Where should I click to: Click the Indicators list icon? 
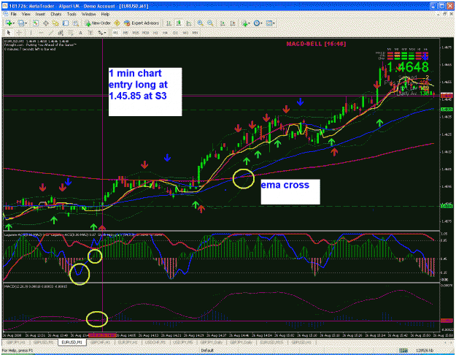click(245, 23)
